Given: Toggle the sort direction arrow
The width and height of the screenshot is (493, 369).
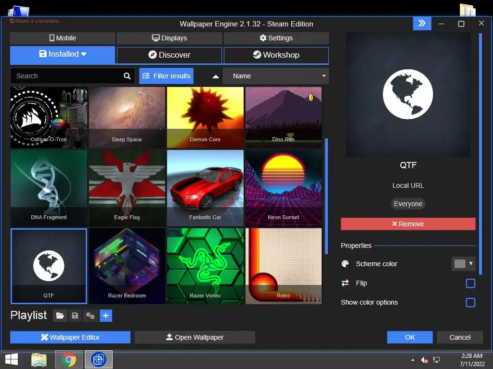Looking at the screenshot, I should click(216, 76).
